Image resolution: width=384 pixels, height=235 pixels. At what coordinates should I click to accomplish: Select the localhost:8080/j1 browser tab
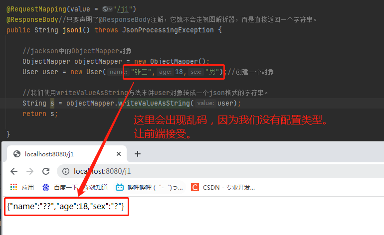[67, 154]
